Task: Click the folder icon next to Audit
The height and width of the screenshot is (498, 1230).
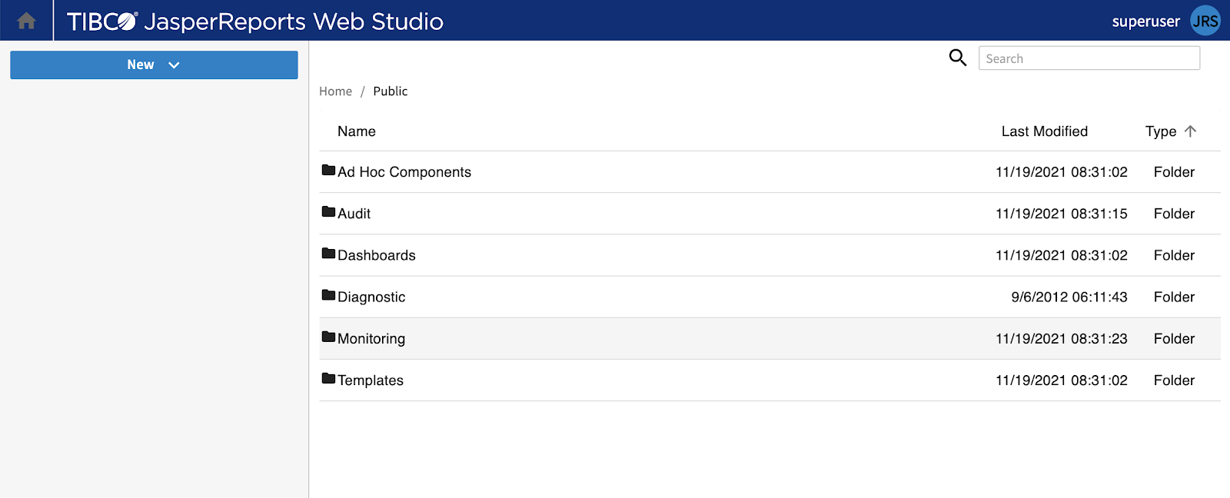Action: [327, 212]
